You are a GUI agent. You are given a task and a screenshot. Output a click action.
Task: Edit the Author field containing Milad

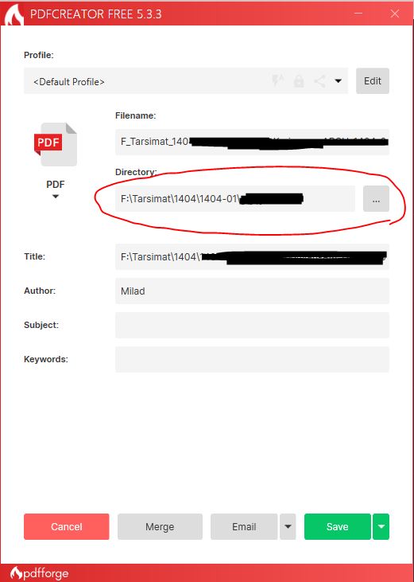pos(252,291)
